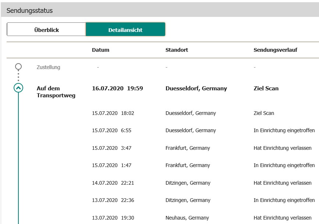Select the Zustellung timeline label
Image resolution: width=319 pixels, height=224 pixels.
pos(48,67)
